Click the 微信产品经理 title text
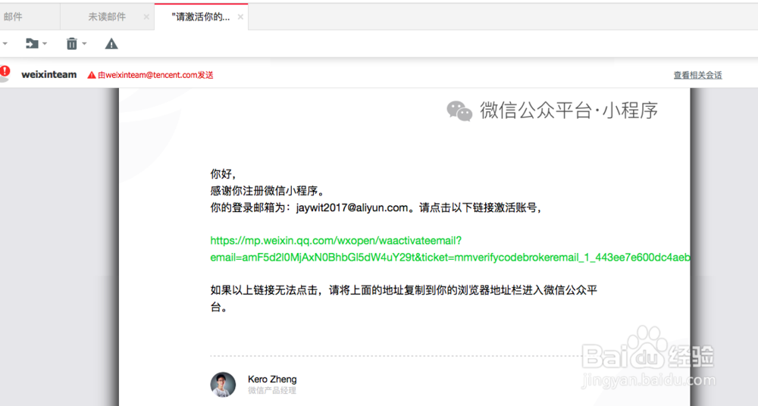Image resolution: width=758 pixels, height=406 pixels. (x=272, y=391)
